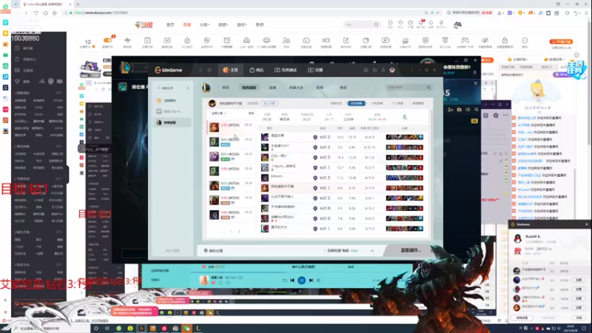Skip to next track in music player
The image size is (592, 333).
click(x=311, y=280)
